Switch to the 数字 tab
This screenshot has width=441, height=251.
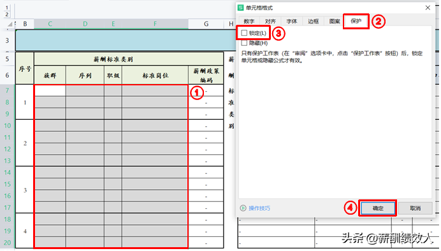point(249,22)
